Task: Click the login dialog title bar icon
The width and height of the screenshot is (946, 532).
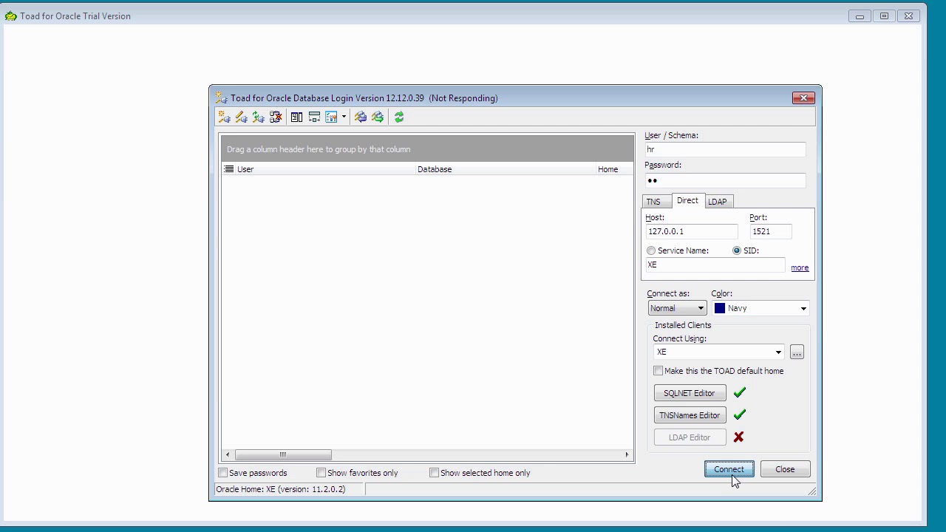Action: [x=220, y=98]
